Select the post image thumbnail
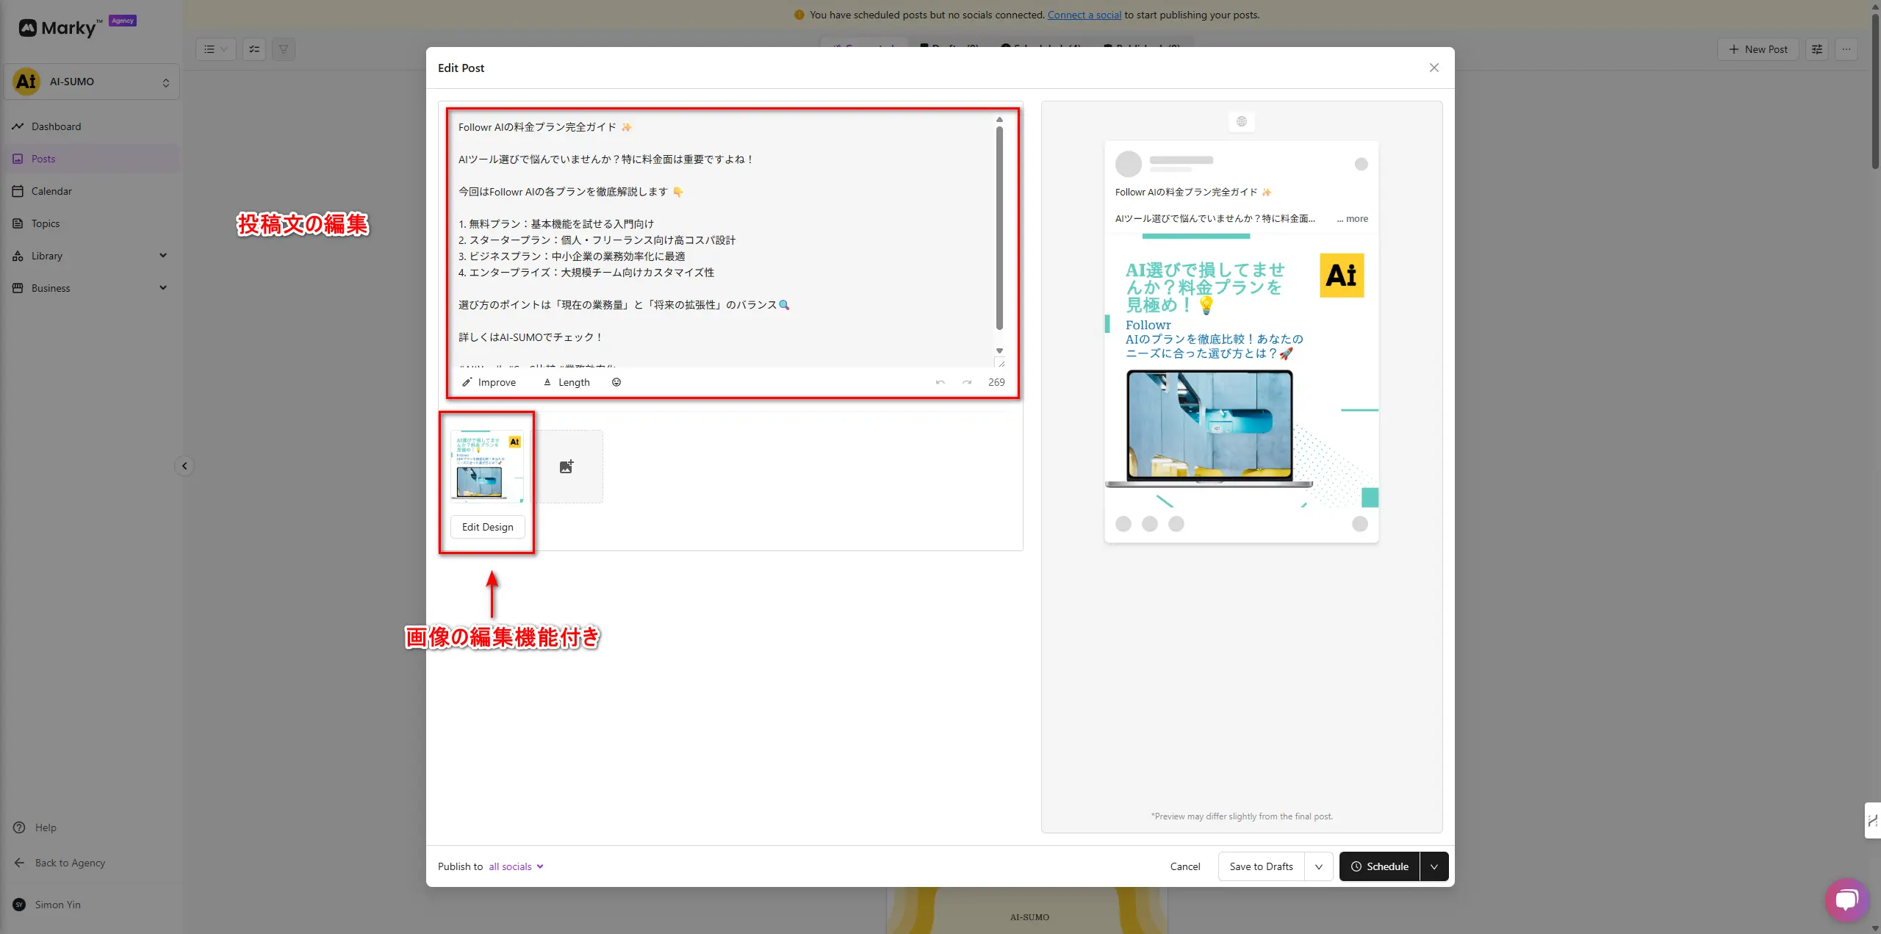The height and width of the screenshot is (934, 1881). click(487, 467)
